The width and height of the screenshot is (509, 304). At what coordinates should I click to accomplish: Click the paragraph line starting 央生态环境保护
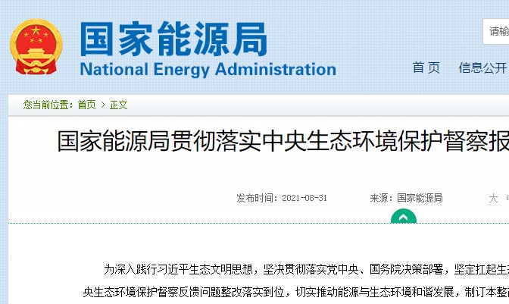coord(295,293)
